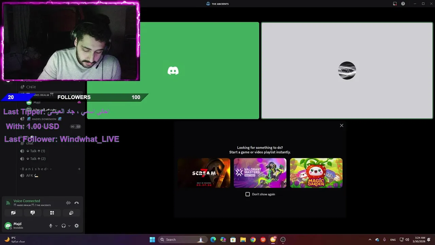This screenshot has height=245, width=435.
Task: Launch the Valorant Masters Santiago card
Action: pos(260,173)
